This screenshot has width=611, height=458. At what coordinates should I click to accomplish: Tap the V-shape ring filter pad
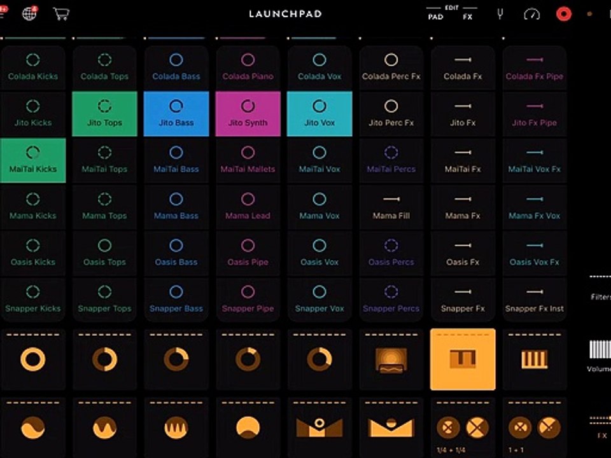coord(320,427)
